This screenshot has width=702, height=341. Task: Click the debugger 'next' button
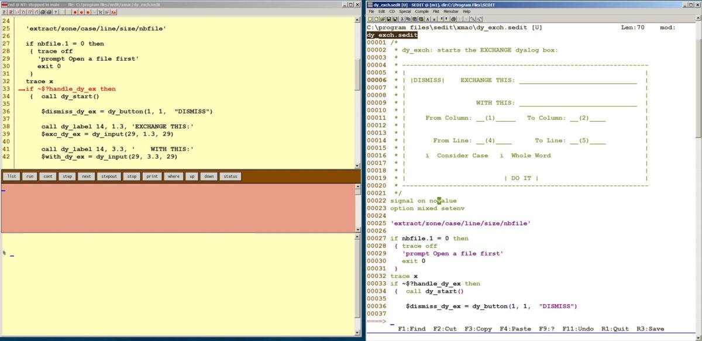point(86,176)
